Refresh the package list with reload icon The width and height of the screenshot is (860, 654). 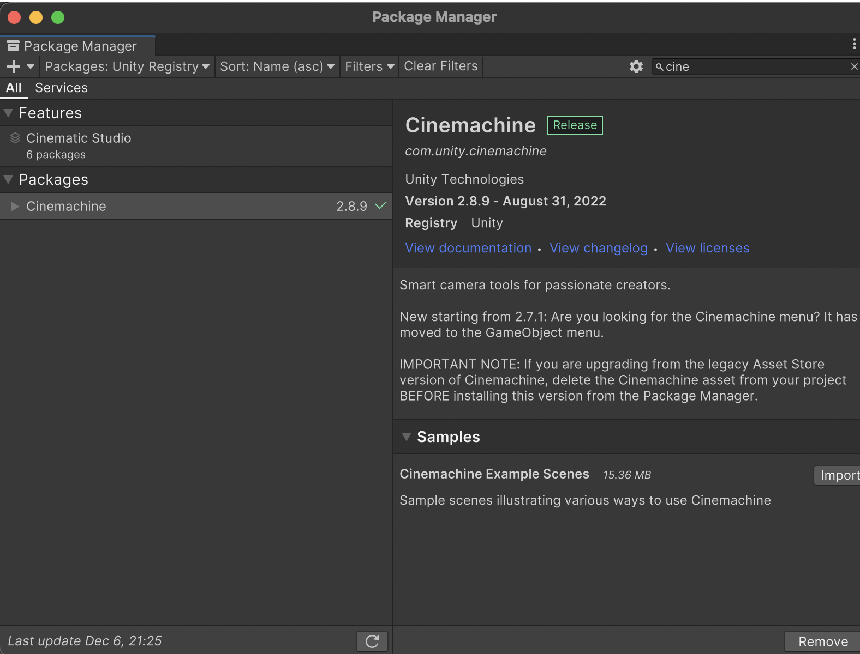tap(372, 641)
